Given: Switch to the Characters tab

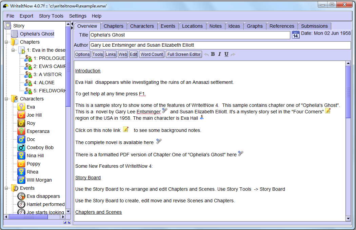Looking at the screenshot, I should [x=142, y=26].
